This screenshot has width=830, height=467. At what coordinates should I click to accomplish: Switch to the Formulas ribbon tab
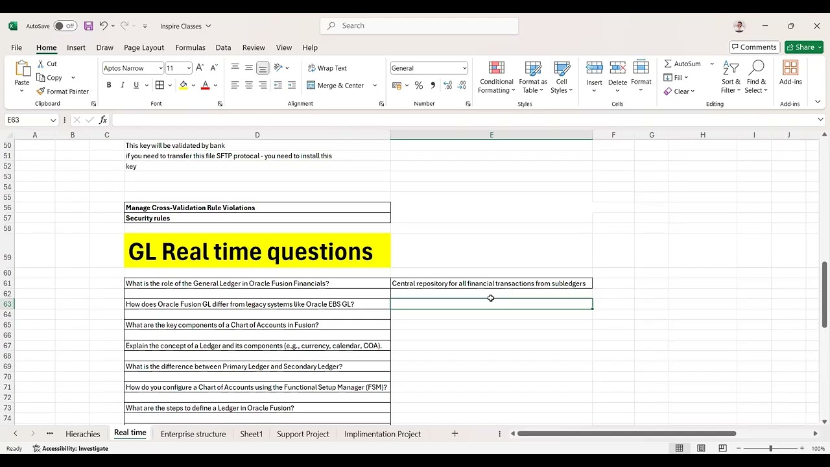(190, 47)
